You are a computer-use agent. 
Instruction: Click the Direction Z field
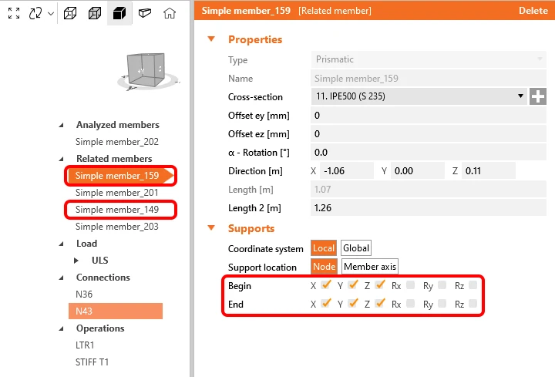pyautogui.click(x=488, y=171)
